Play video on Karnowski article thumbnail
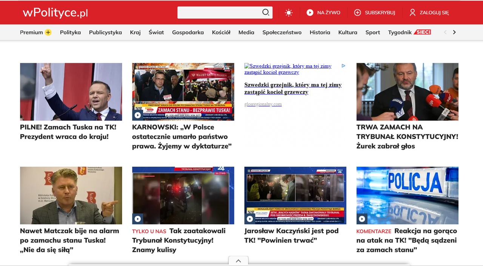Image resolution: width=483 pixels, height=266 pixels. point(137,115)
